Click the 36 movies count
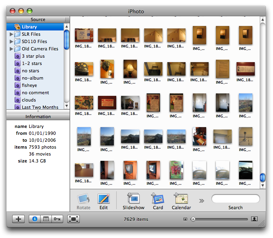Viewport: 273px width, 238px height. pyautogui.click(x=40, y=154)
